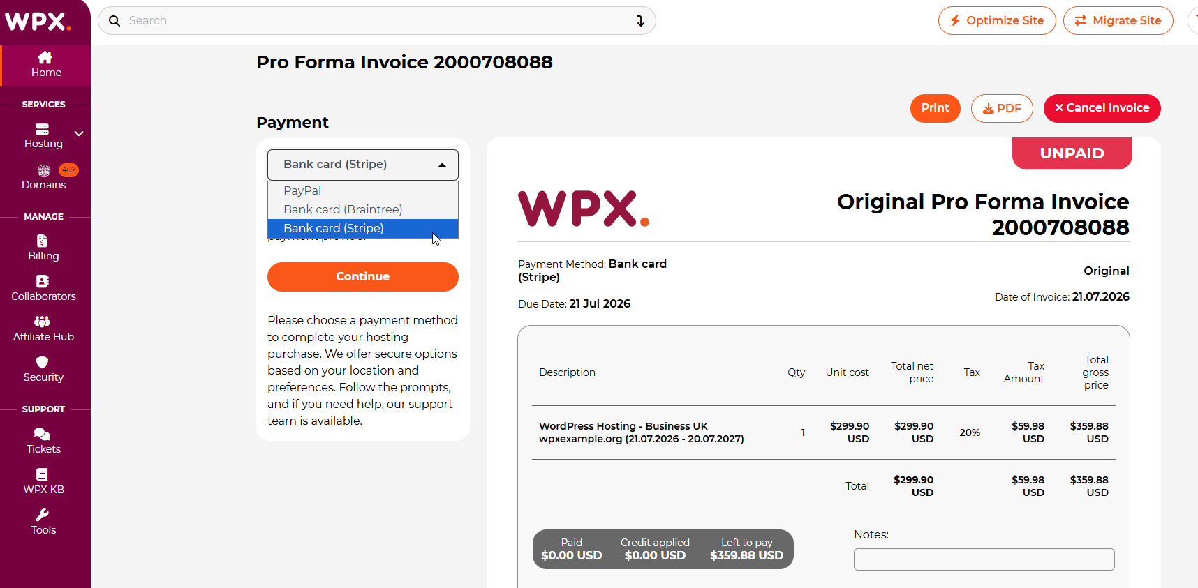
Task: Expand the Hosting submenu chevron
Action: pyautogui.click(x=79, y=133)
